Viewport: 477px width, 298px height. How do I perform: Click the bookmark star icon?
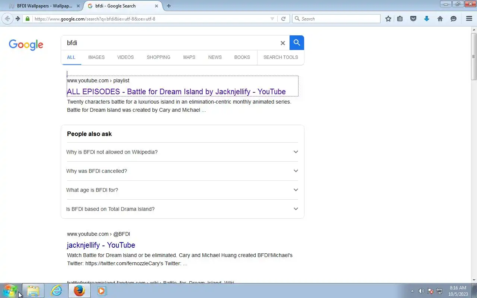[x=388, y=19]
